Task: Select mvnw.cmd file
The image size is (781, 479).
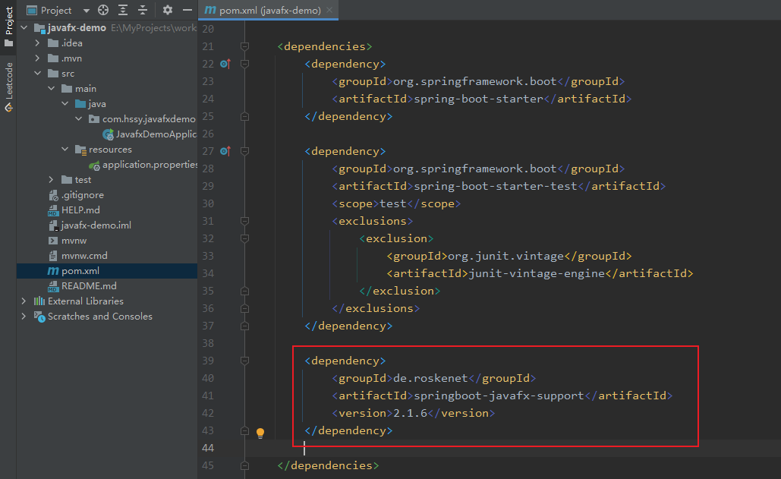Action: [84, 256]
